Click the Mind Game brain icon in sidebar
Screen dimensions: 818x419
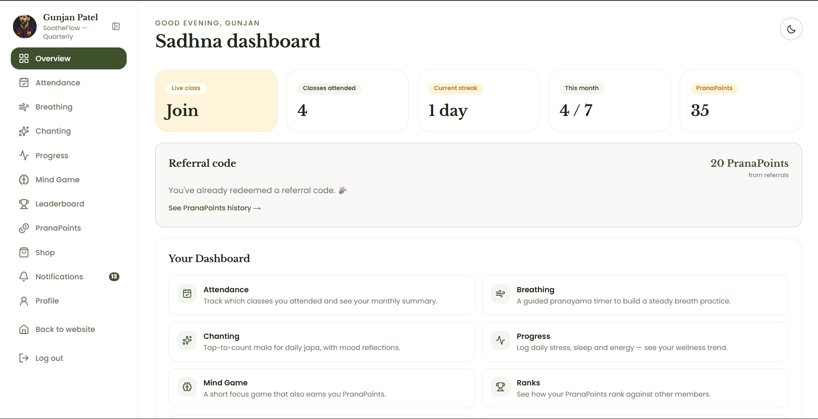pos(24,180)
